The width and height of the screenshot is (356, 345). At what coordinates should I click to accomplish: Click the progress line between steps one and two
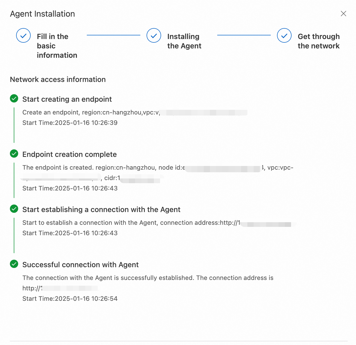click(113, 35)
